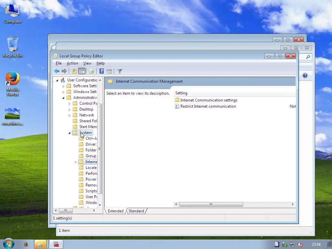The image size is (332, 249).
Task: Open the Windows Start orb
Action: pos(8,244)
